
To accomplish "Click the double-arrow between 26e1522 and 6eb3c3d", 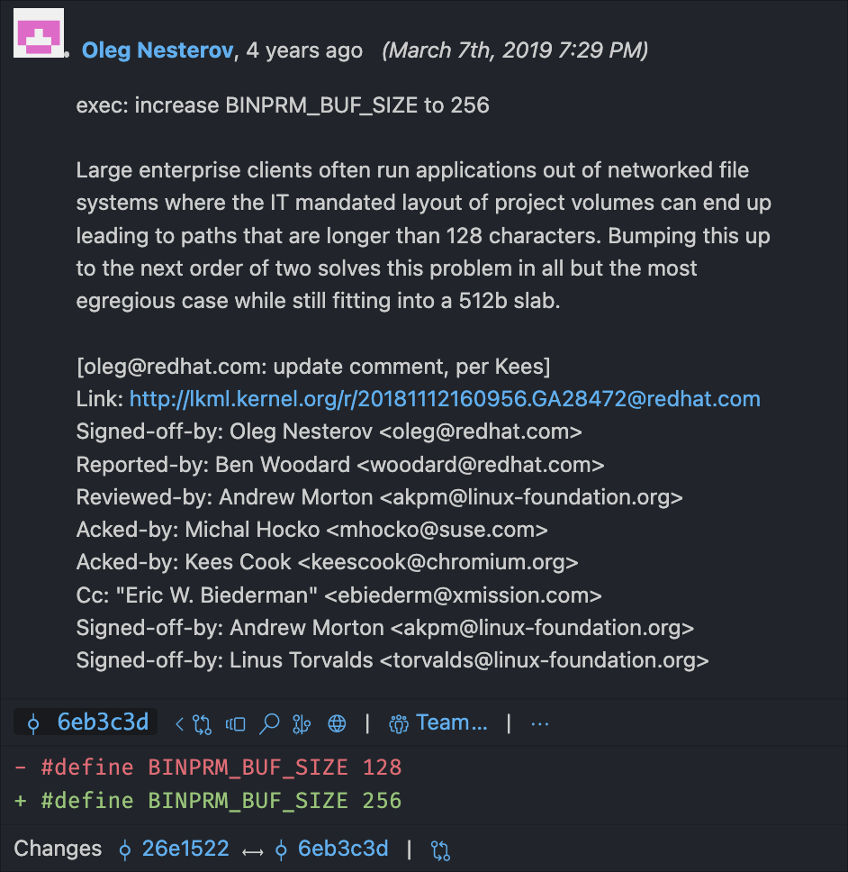I will point(252,848).
